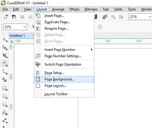152x128 pixels.
Task: Choose Page Layout menu entry
Action: pos(64,86)
